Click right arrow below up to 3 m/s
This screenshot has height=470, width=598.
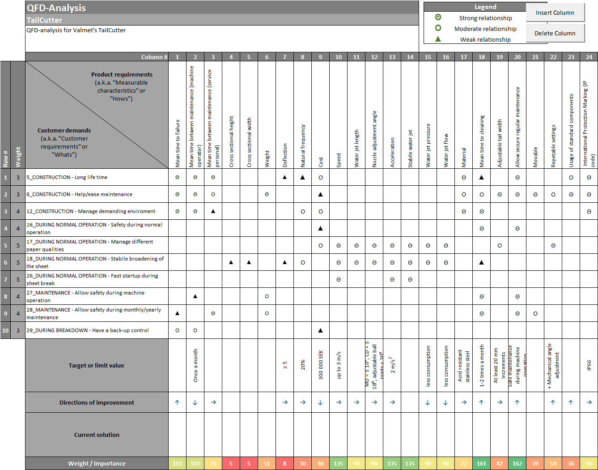pos(339,402)
